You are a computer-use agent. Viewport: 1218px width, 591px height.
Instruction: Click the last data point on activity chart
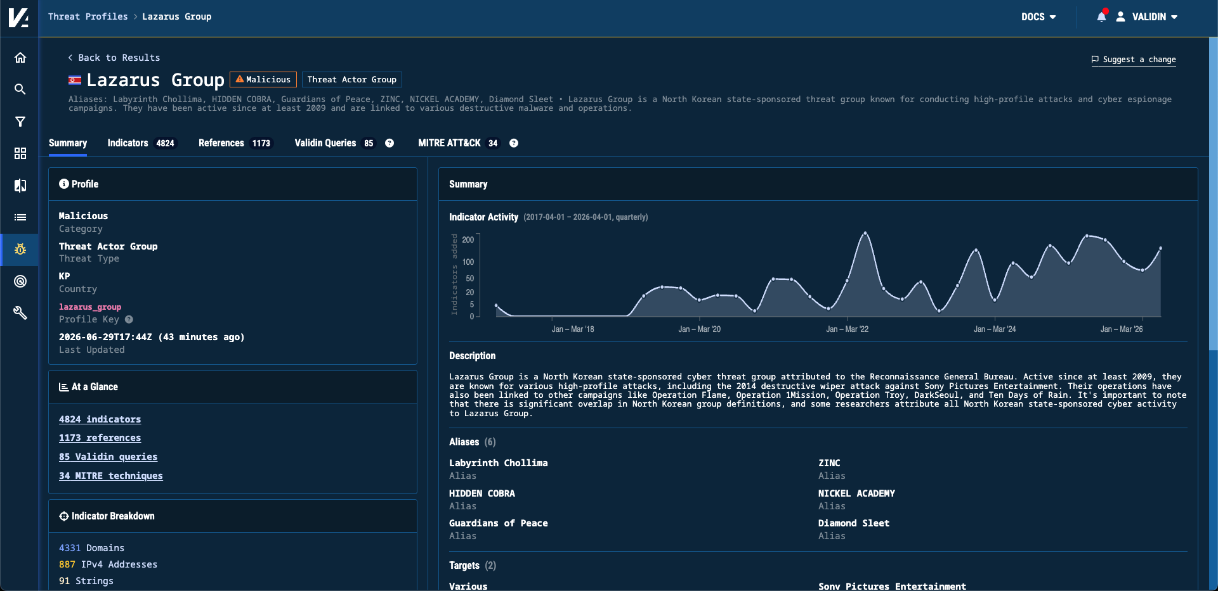(1161, 248)
